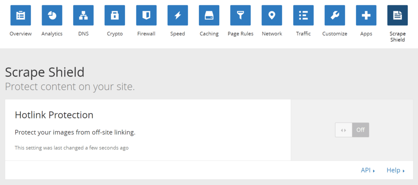Screen dimensions: 418x185
Task: Select the Page Rules funnel icon
Action: pyautogui.click(x=240, y=15)
